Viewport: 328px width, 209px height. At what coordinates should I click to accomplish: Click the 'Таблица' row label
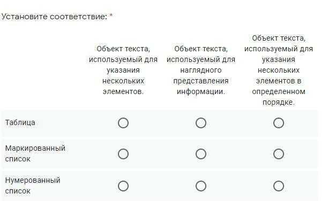pos(20,122)
